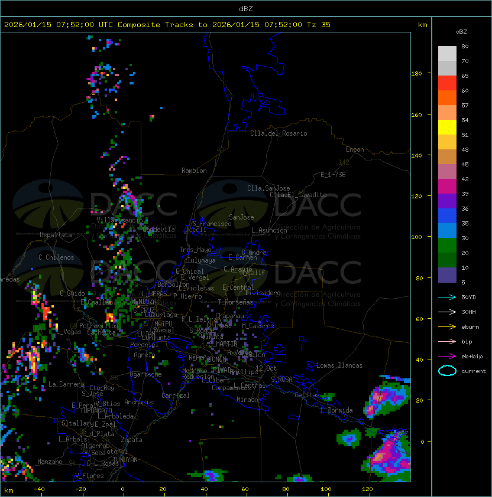This screenshot has width=492, height=497.
Task: Click the L_Dormida place label
Action: click(x=336, y=410)
